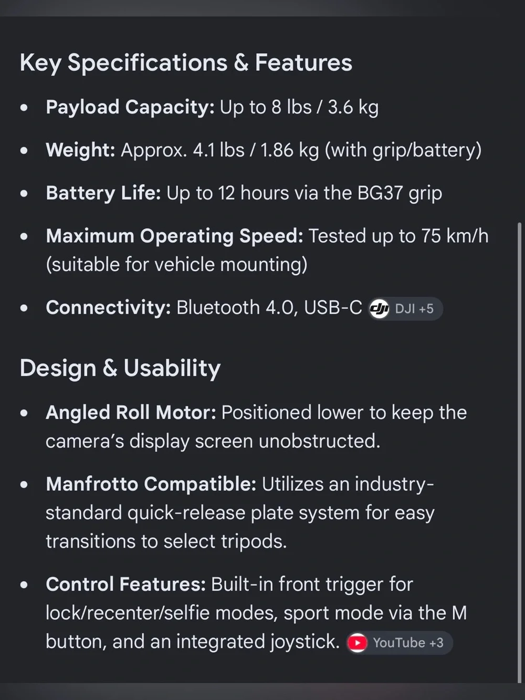Click the "Battery Life:" bold label
The image size is (525, 700).
click(x=103, y=193)
